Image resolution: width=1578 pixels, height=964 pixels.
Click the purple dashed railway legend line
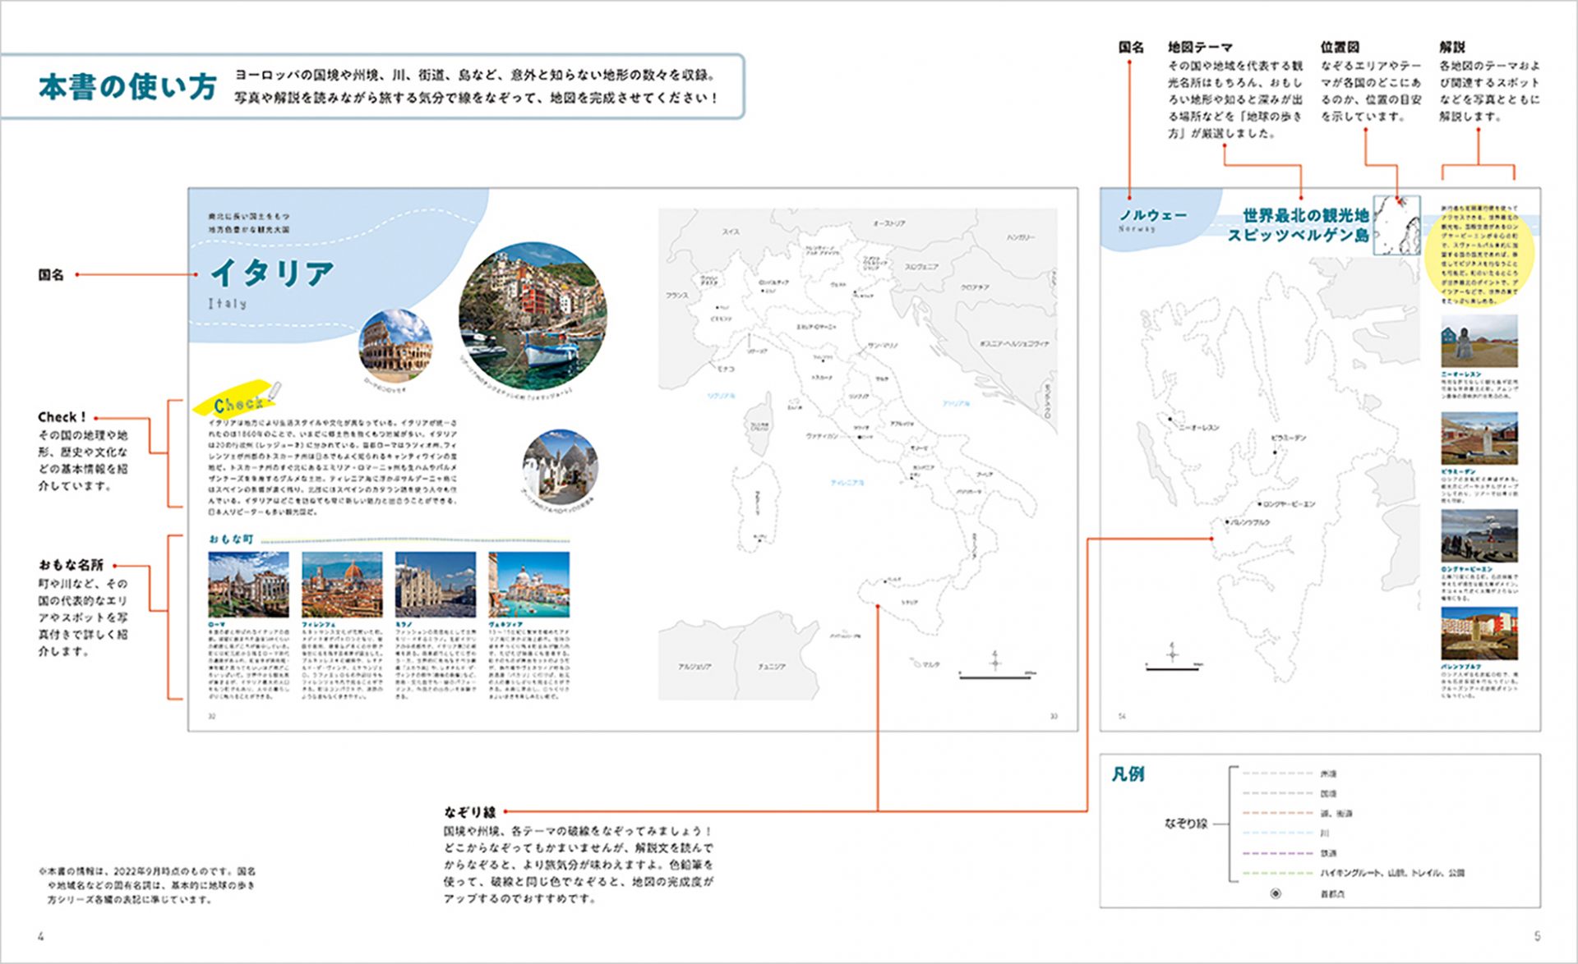1278,853
